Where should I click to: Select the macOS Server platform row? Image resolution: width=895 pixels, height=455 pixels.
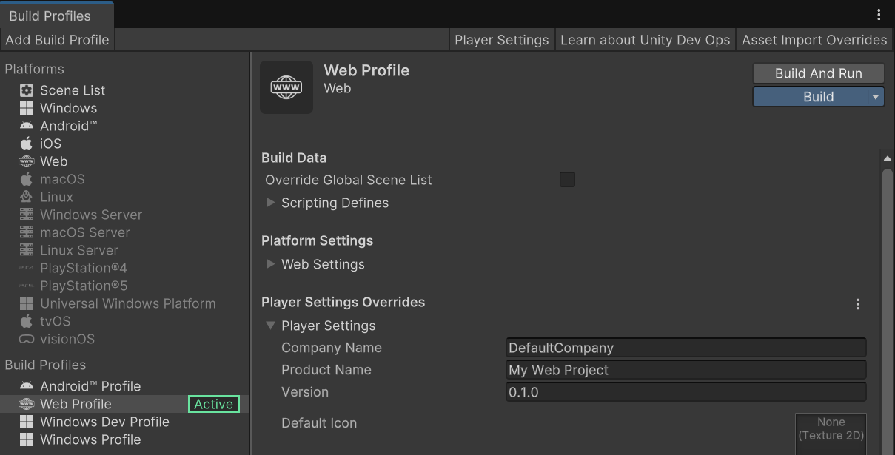(124, 232)
